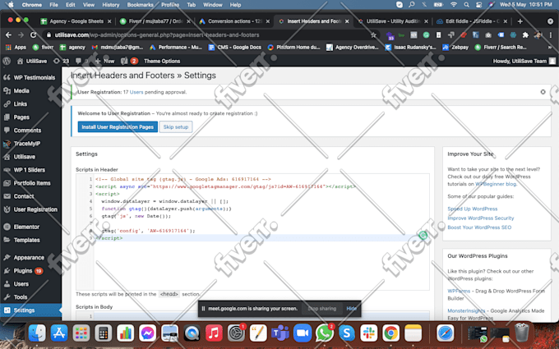Image resolution: width=559 pixels, height=349 pixels.
Task: Open the WPForms plugin link
Action: 459,291
